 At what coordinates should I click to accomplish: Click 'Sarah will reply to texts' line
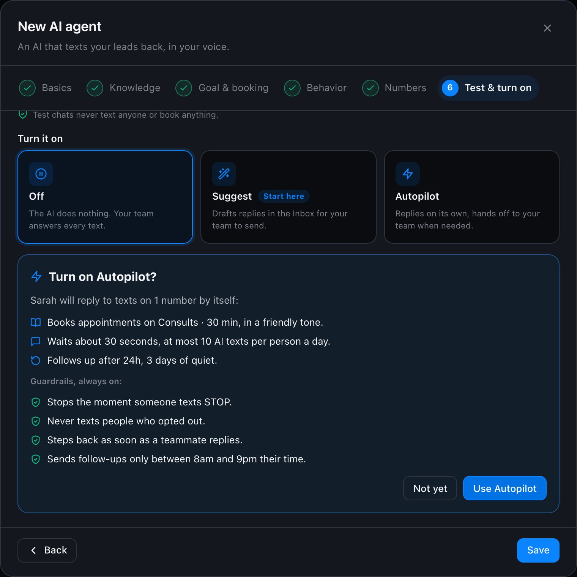pyautogui.click(x=134, y=300)
